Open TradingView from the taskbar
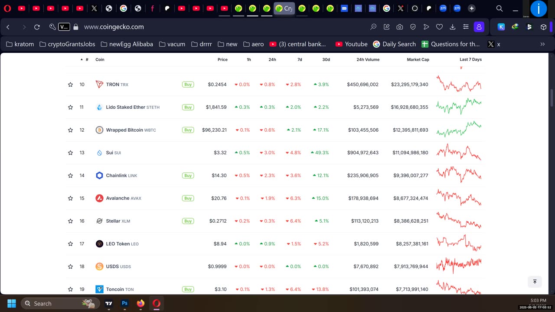This screenshot has width=555, height=312. [109, 303]
